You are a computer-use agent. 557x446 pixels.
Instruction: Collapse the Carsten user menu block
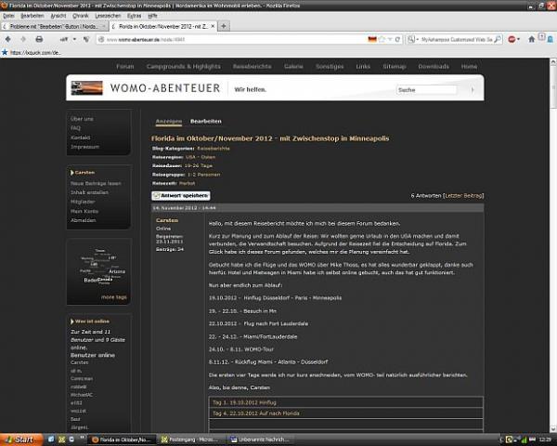72,173
